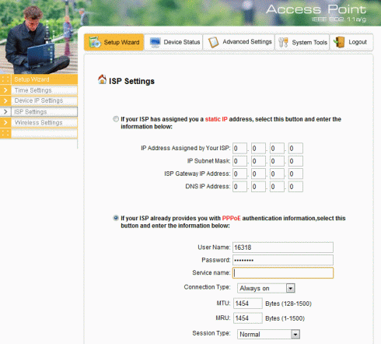Click the Password field
This screenshot has width=381, height=344.
[x=283, y=260]
